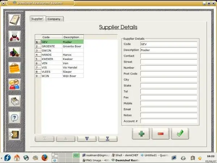Screen dimensions: 217x163
Task: Click the home folder taskbar icon
Action: [17, 158]
